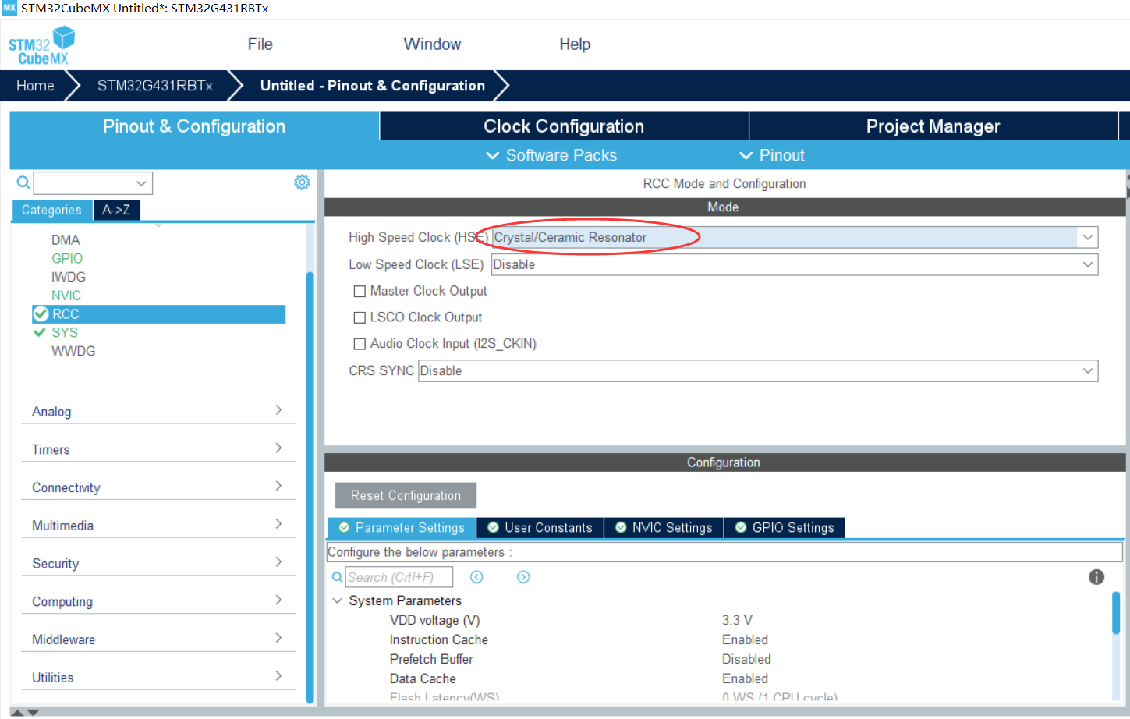Open the Low Speed Clock (LSE) dropdown
Screen dimensions: 1130x719
coord(1088,264)
